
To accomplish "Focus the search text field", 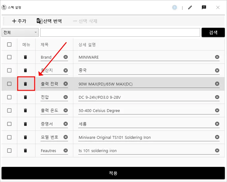I will pos(120,32).
